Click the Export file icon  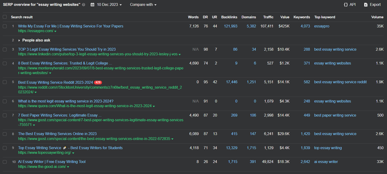[x=366, y=5]
